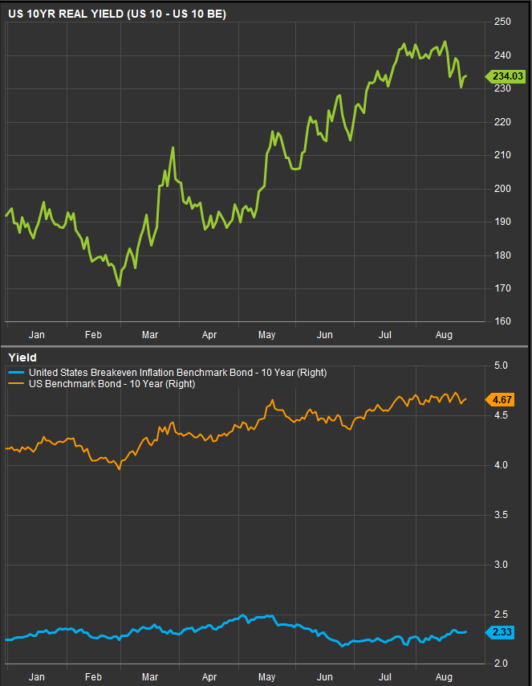Click the 170 axis label on top chart
The width and height of the screenshot is (532, 686).
point(502,288)
